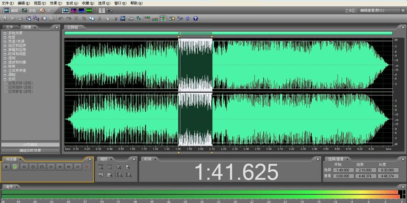Viewport: 407px width, 203px height.
Task: Click the selection start time field 1:40.000
Action: 343,170
